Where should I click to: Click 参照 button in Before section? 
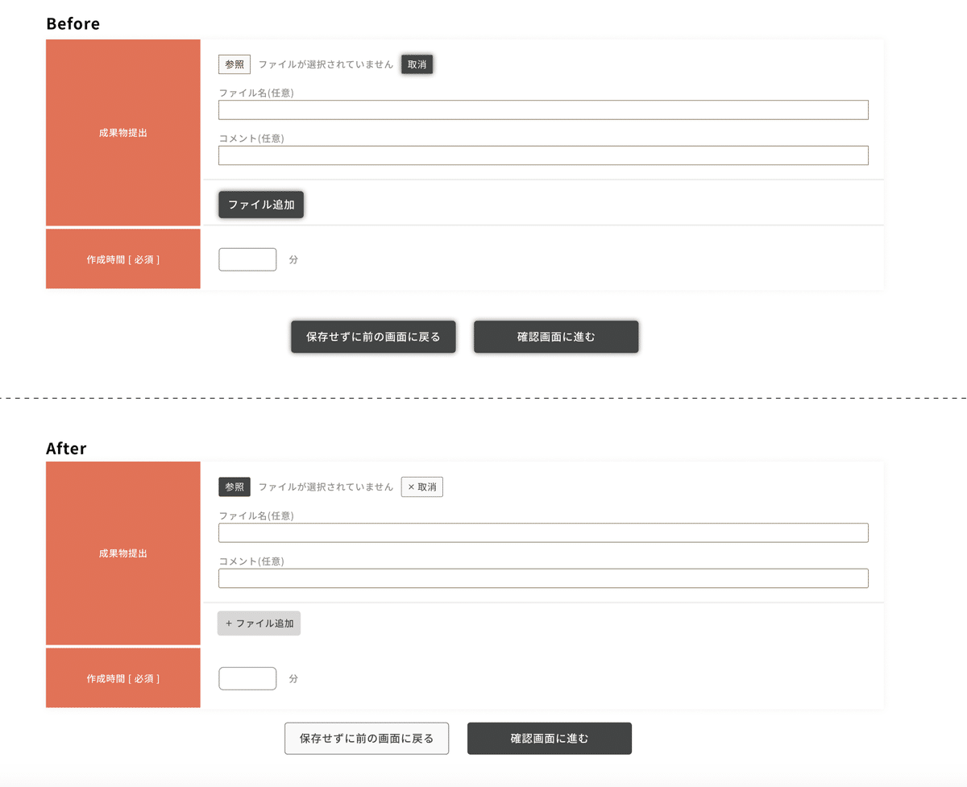tap(234, 64)
